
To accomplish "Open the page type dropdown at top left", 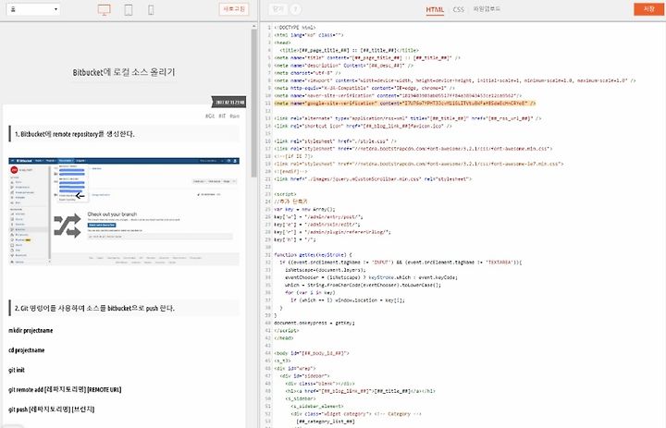I will coord(33,9).
